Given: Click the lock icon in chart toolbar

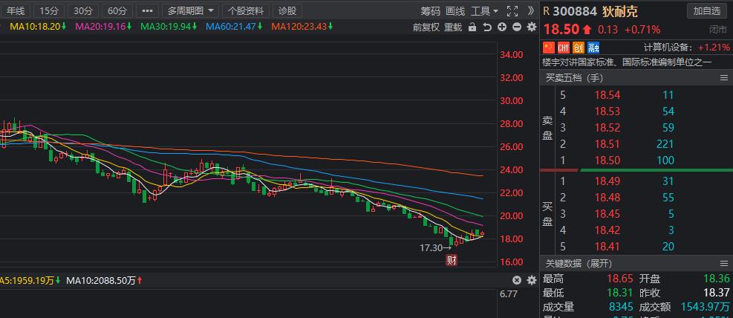Looking at the screenshot, I should pyautogui.click(x=472, y=27).
